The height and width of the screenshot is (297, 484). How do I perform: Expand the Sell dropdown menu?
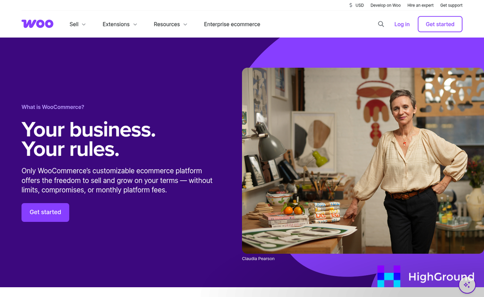78,24
